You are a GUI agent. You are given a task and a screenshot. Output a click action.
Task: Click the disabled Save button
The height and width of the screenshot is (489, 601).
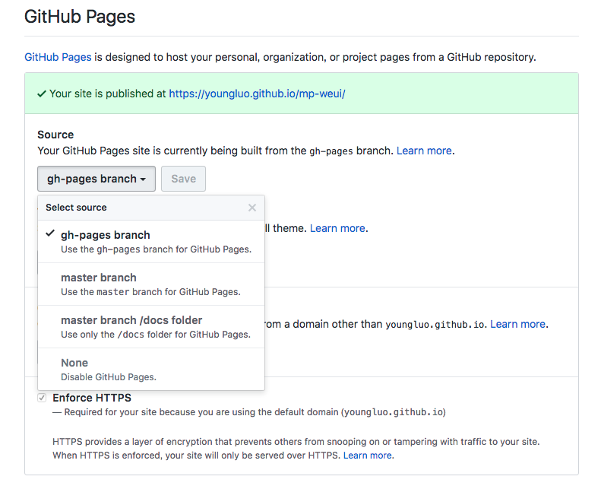pyautogui.click(x=183, y=179)
